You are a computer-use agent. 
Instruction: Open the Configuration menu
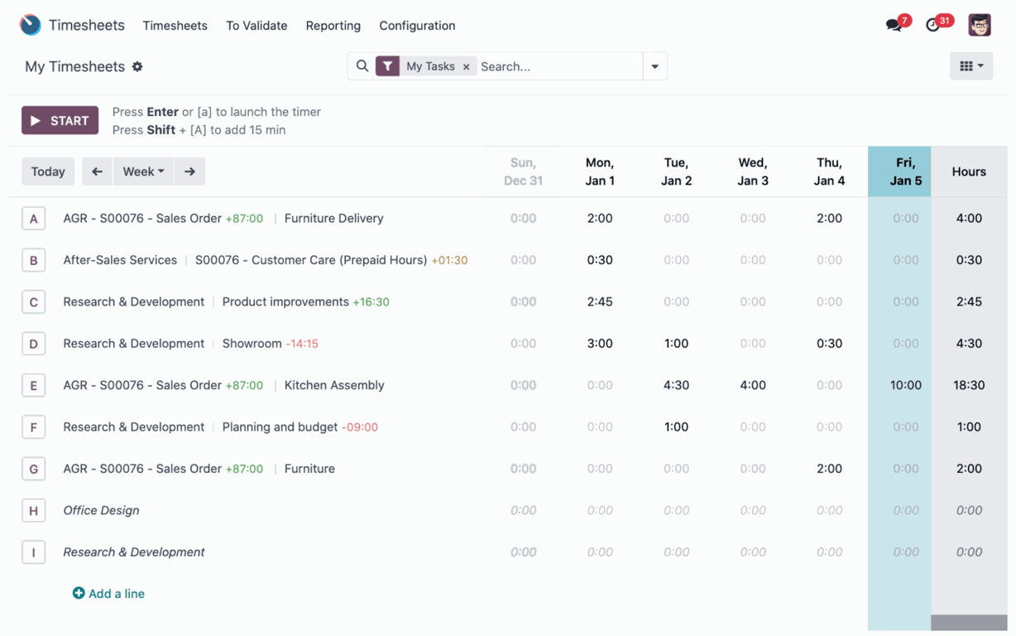pos(417,26)
